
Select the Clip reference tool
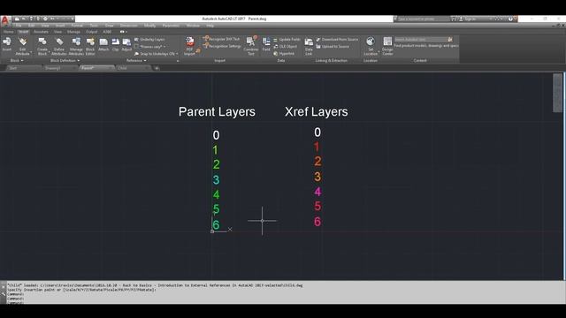click(116, 45)
